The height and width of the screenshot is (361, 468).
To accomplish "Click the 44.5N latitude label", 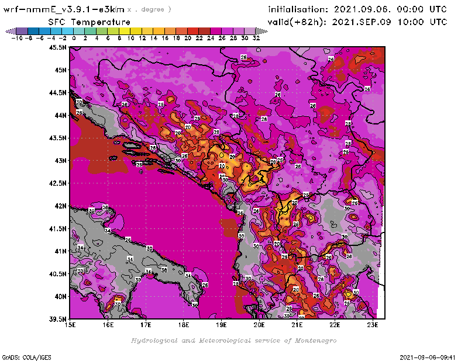I will 57,92.
